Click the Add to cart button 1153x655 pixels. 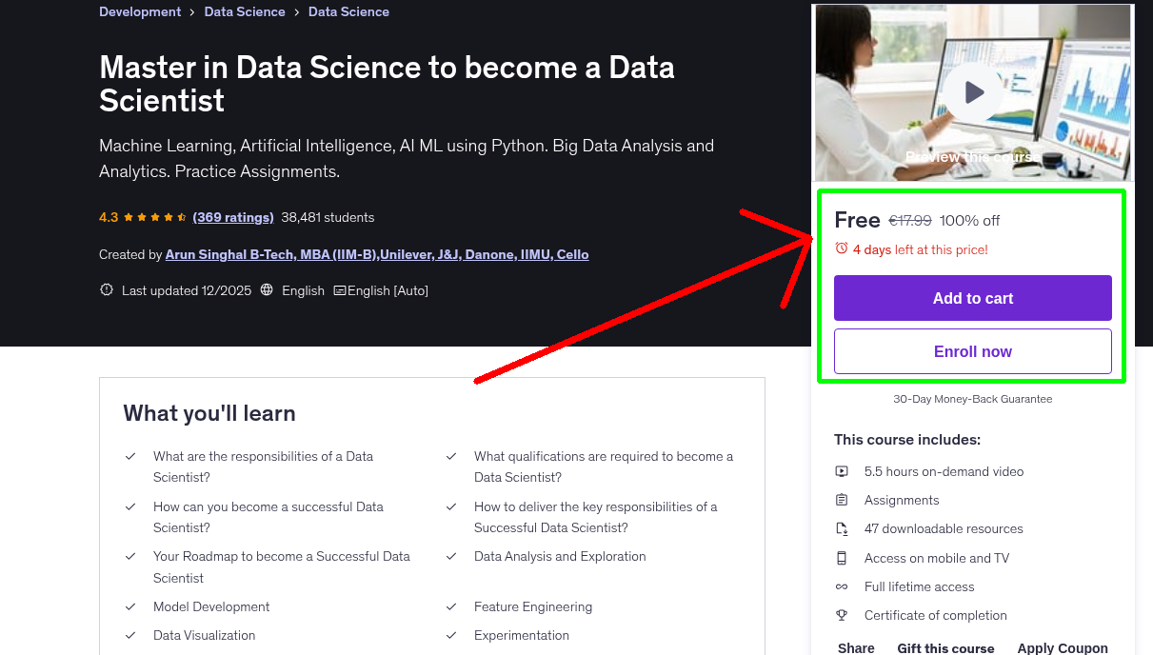tap(972, 298)
